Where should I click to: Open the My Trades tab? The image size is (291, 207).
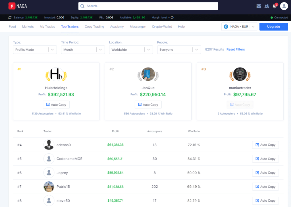point(47,26)
